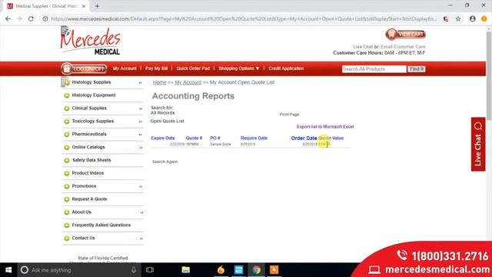Go back with the browser back arrow
Viewport: 492px width, 277px height.
(x=8, y=18)
